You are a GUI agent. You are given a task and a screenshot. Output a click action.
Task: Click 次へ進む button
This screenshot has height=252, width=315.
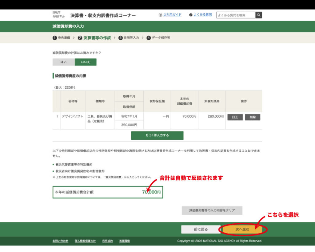coord(242,229)
